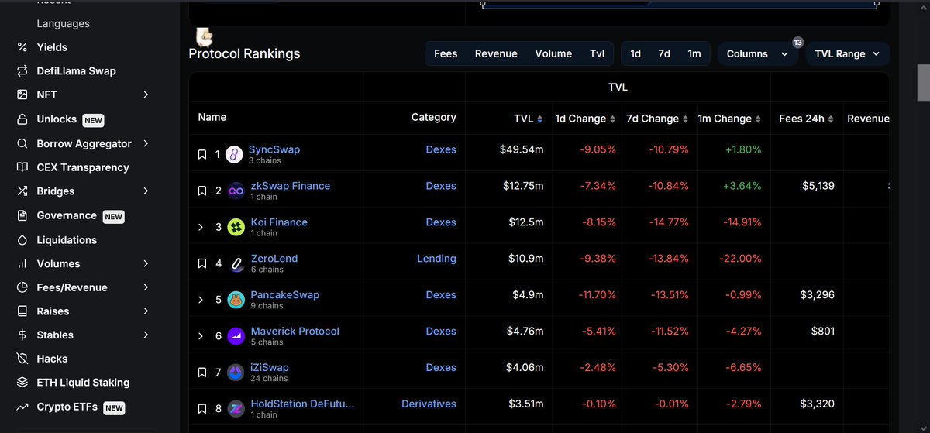Open the Derivatives category link
The width and height of the screenshot is (930, 433).
pyautogui.click(x=429, y=404)
